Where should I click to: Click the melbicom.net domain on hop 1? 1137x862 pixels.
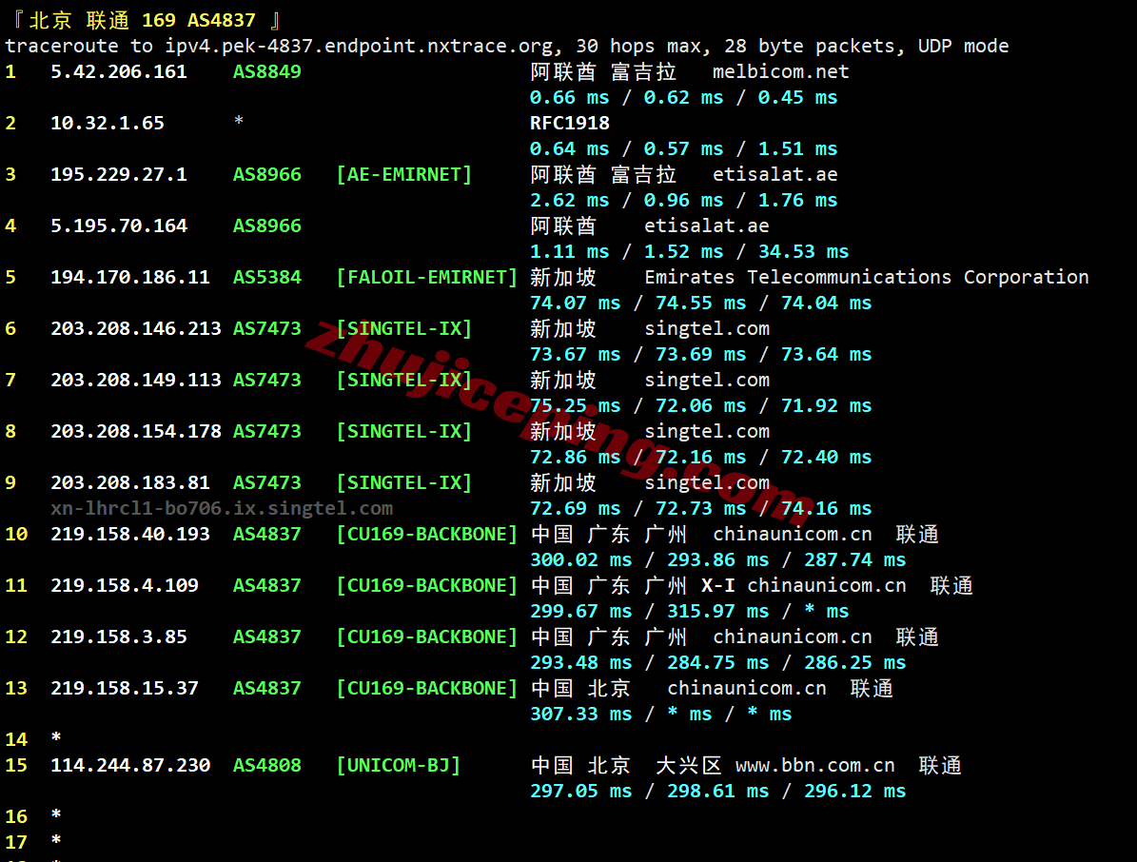(x=780, y=71)
